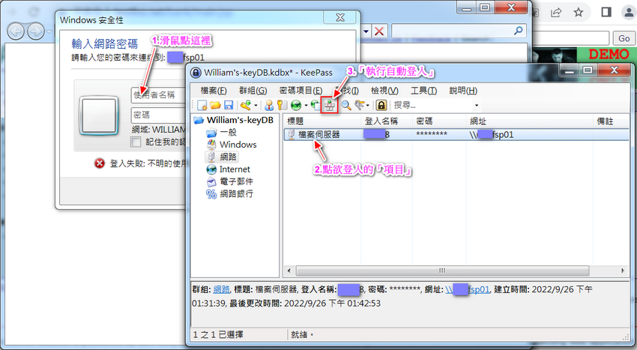This screenshot has width=637, height=350.
Task: Perform Auto-Type toolbar icon
Action: click(x=330, y=106)
